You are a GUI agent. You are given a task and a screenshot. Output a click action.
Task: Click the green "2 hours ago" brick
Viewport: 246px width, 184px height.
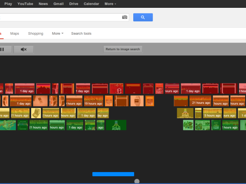(230, 125)
